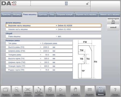Edit Высота рамы (FH) 2000.0 field
The width and height of the screenshot is (121, 97).
(39, 47)
